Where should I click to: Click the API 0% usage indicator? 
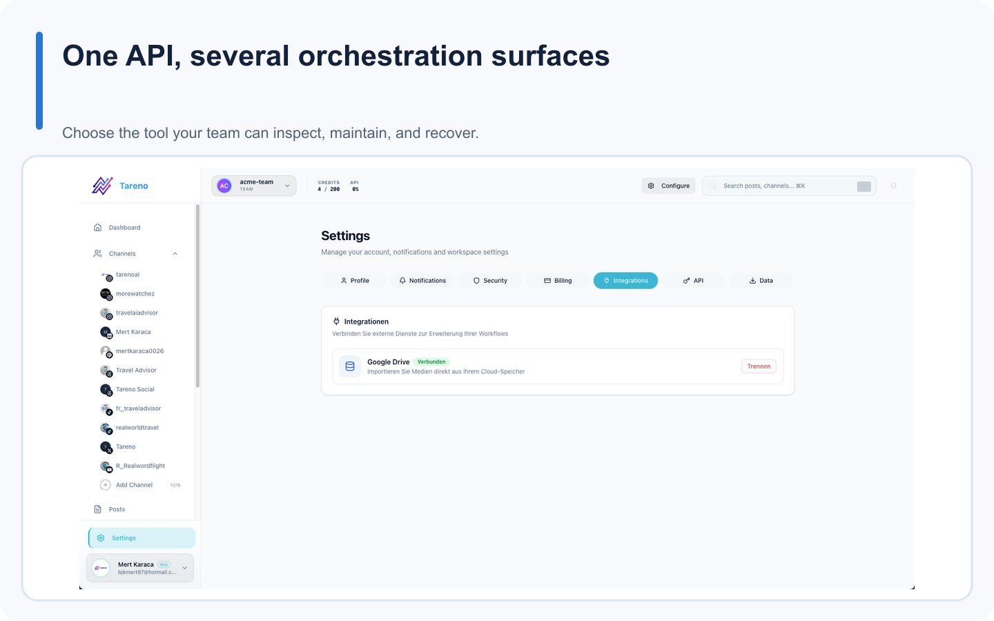[x=355, y=186]
